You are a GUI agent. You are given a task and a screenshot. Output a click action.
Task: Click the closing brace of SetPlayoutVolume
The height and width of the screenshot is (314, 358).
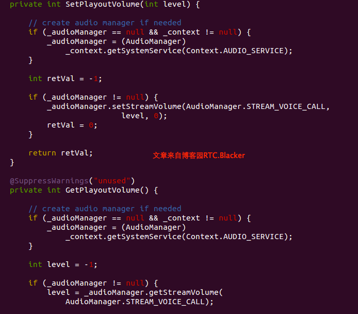[12, 163]
